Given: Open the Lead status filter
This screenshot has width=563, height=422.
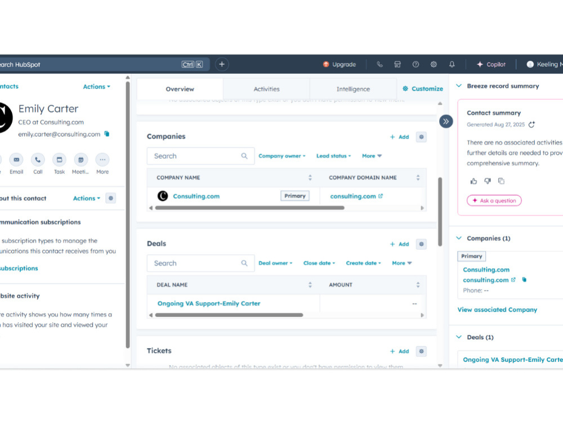Looking at the screenshot, I should (x=333, y=156).
